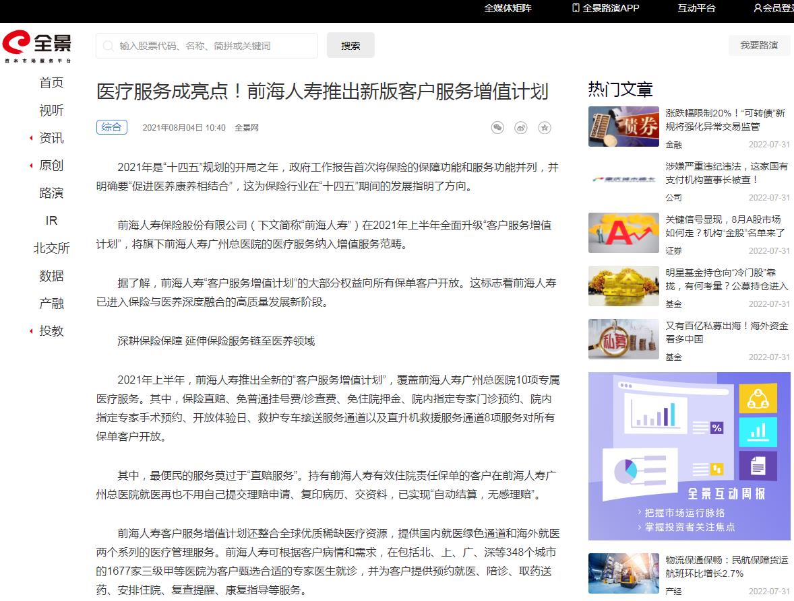Image resolution: width=794 pixels, height=601 pixels.
Task: Open article 关键信号显现，8月A股市场
Action: coord(725,226)
